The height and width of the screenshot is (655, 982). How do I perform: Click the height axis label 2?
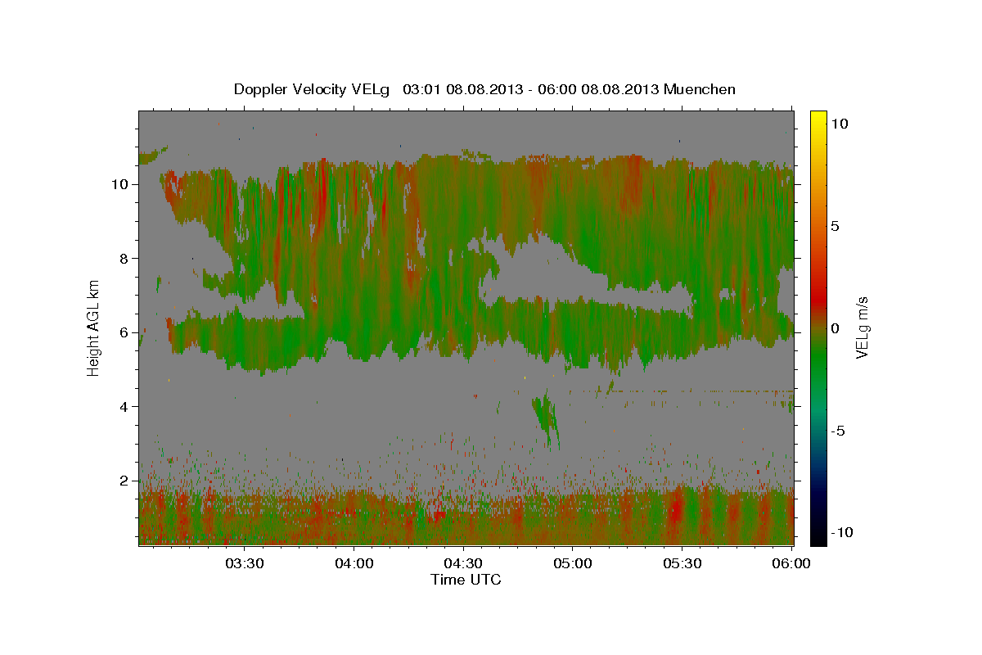pyautogui.click(x=124, y=481)
